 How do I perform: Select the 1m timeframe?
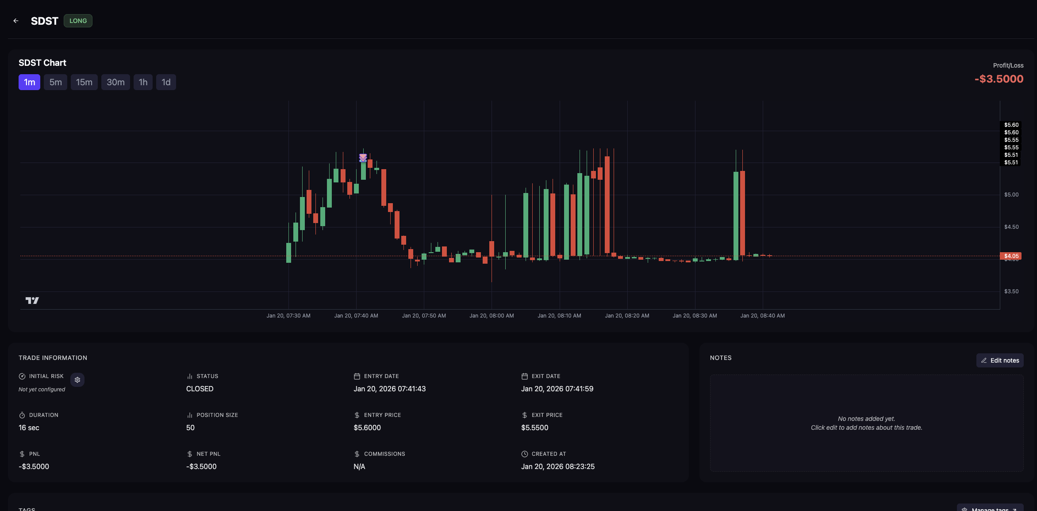pos(29,82)
